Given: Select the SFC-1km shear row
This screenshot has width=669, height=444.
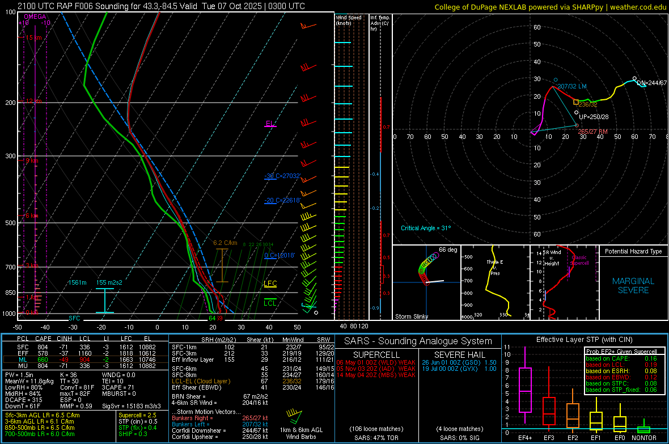Looking at the screenshot, I should [x=253, y=347].
